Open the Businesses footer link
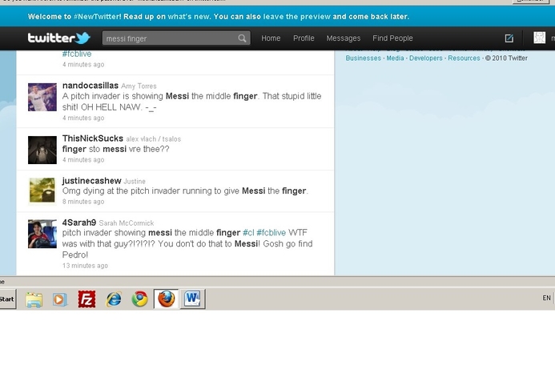 363,58
